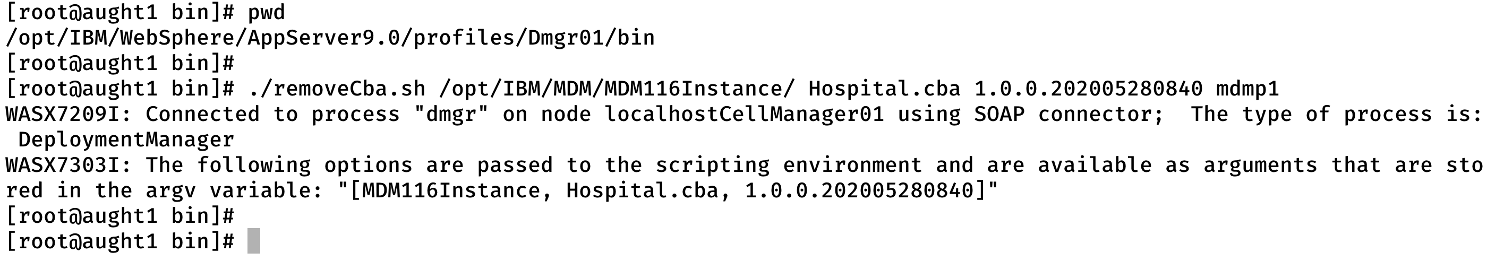Click version 1.0.0.202005280840 in command line
The width and height of the screenshot is (1487, 261).
1089,89
